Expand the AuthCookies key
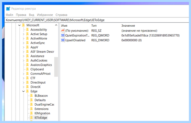The image size is (191, 123). (x=24, y=60)
